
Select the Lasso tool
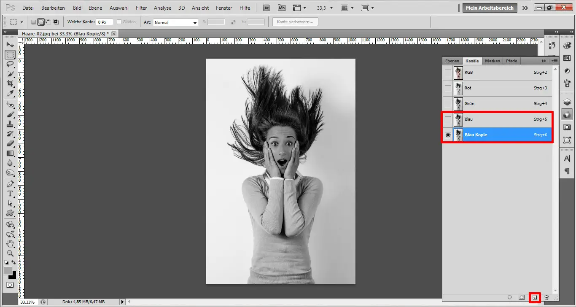coord(10,64)
